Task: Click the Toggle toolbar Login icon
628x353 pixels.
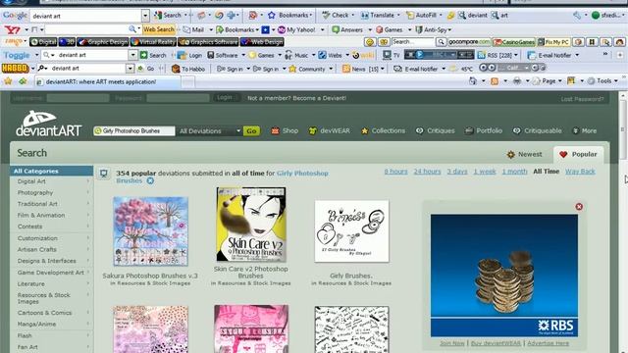Action: (183, 55)
